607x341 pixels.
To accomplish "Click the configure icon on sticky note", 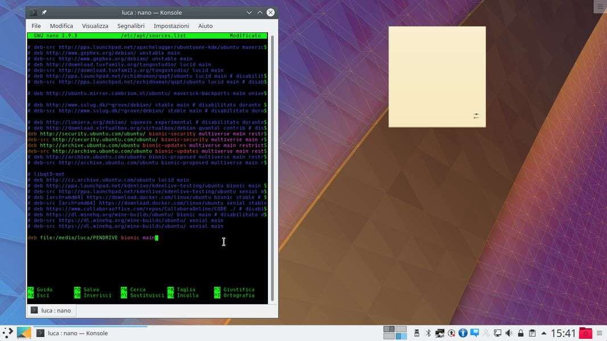I will pos(476,116).
